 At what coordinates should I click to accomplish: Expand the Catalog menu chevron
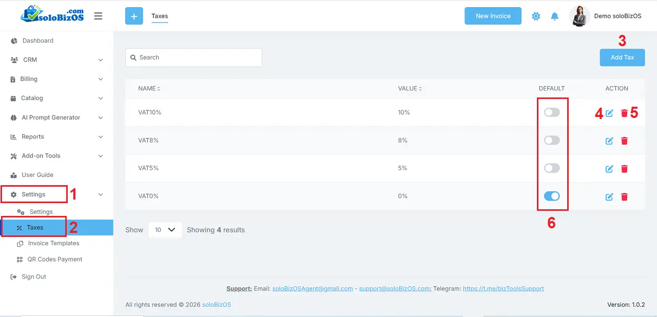[x=101, y=98]
